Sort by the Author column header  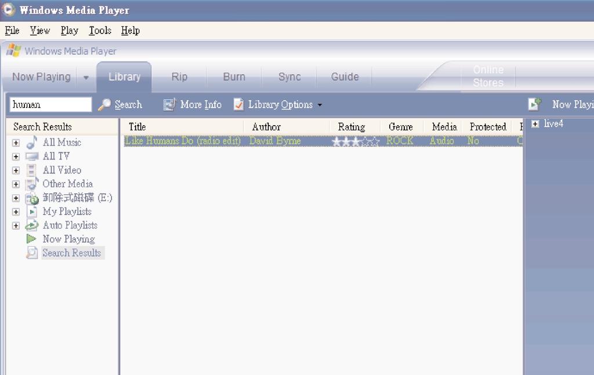pos(266,127)
